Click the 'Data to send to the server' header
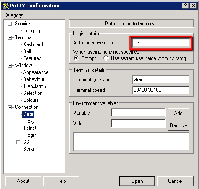This screenshot has height=189, width=199. [x=131, y=24]
